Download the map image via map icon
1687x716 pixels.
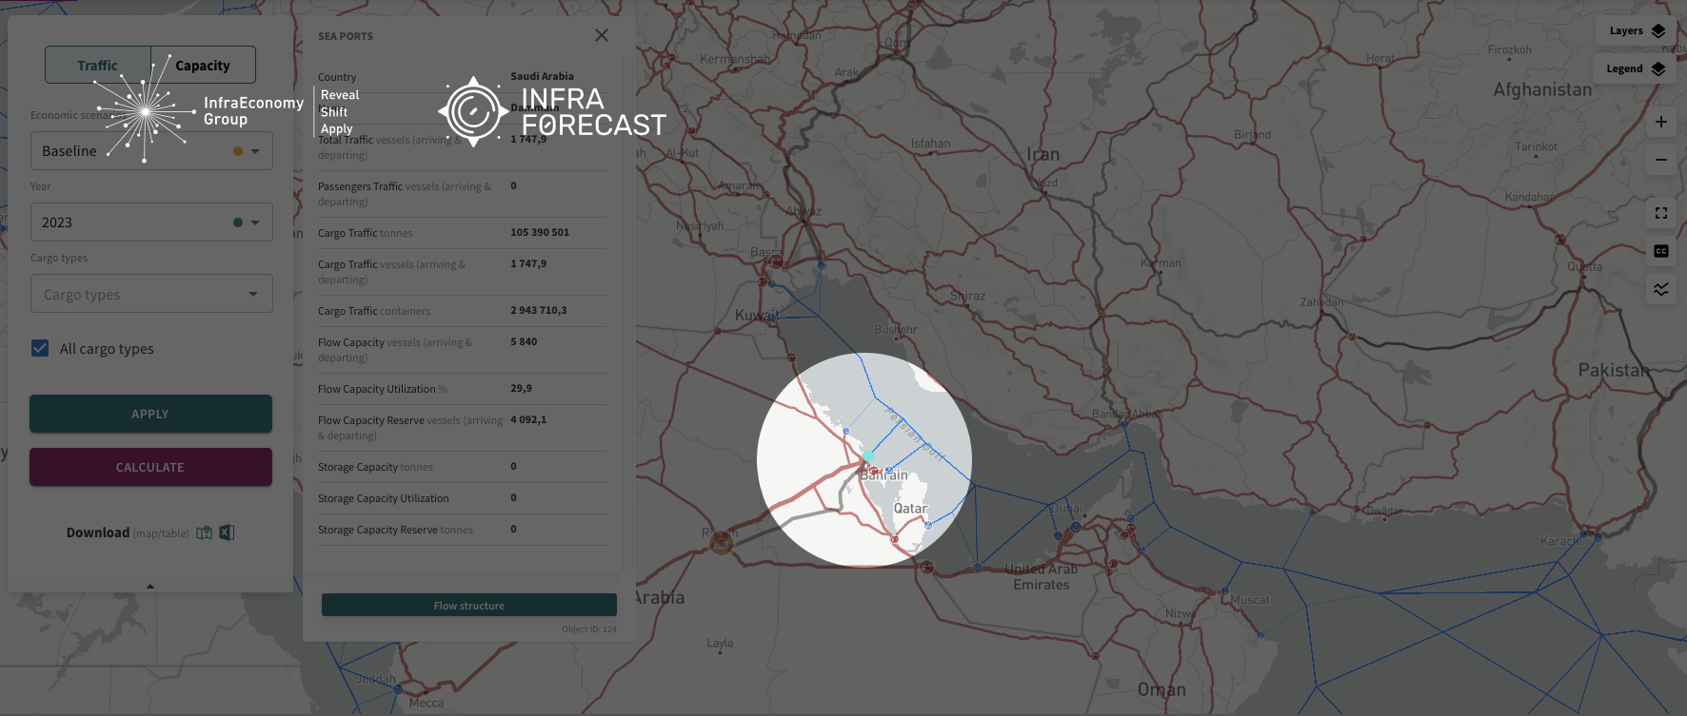click(204, 532)
